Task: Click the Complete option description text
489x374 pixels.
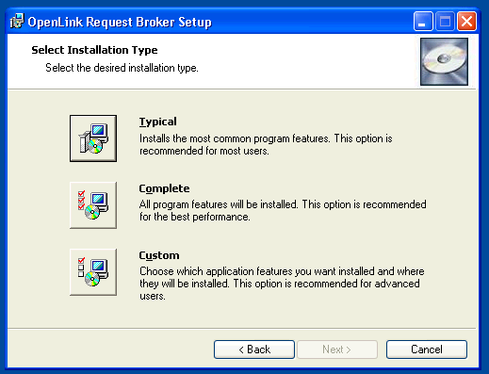Action: (283, 210)
